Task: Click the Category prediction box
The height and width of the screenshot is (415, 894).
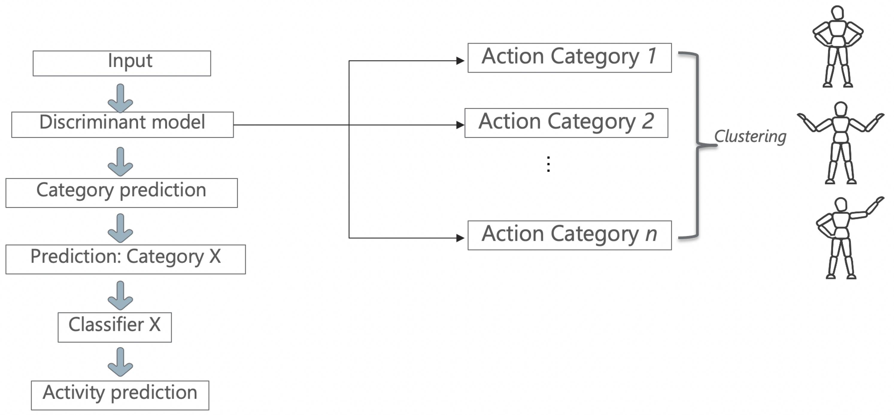Action: pos(122,193)
